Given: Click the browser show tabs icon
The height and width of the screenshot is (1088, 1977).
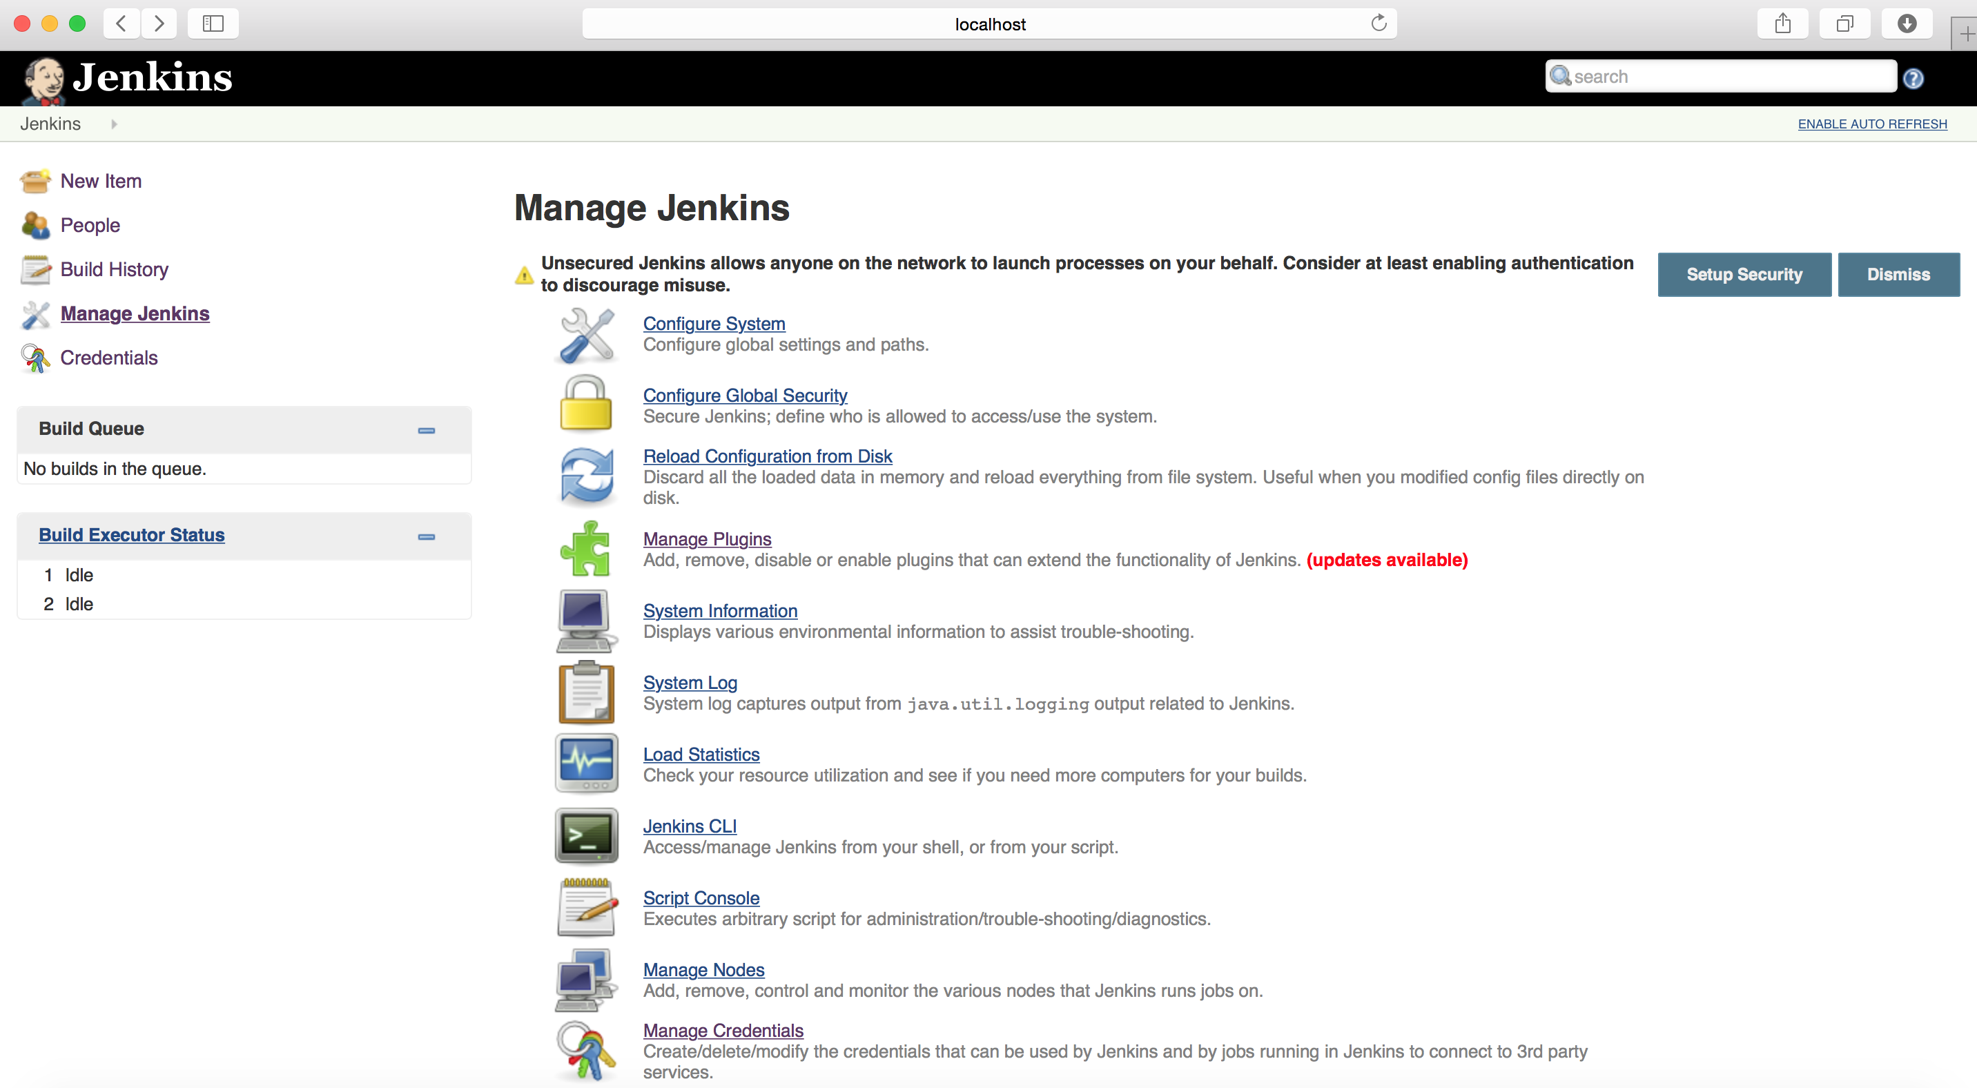Looking at the screenshot, I should tap(1845, 23).
